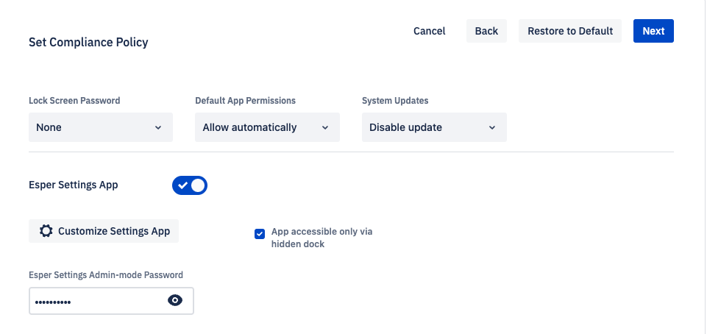Go back to the previous step

pos(486,31)
